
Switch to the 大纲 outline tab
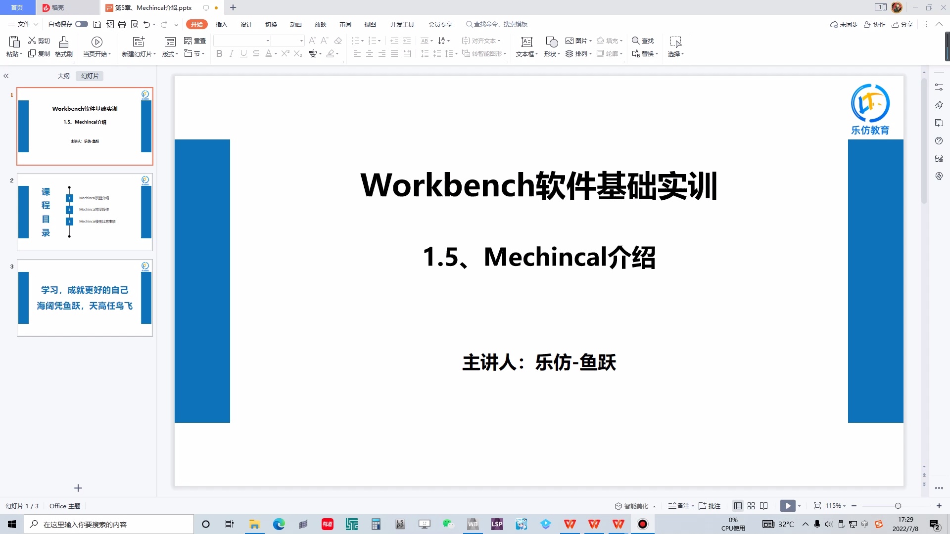click(x=63, y=76)
